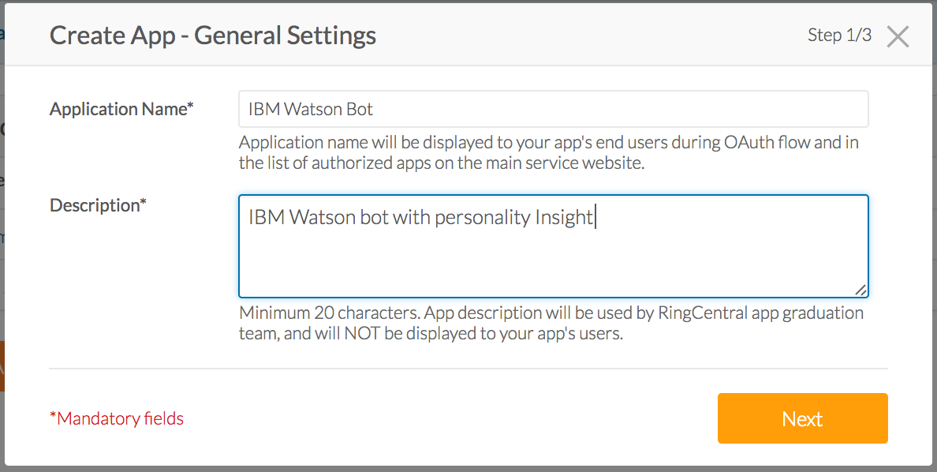The width and height of the screenshot is (937, 472).
Task: Click the OAuth flow helper text under name field
Action: pos(549,151)
